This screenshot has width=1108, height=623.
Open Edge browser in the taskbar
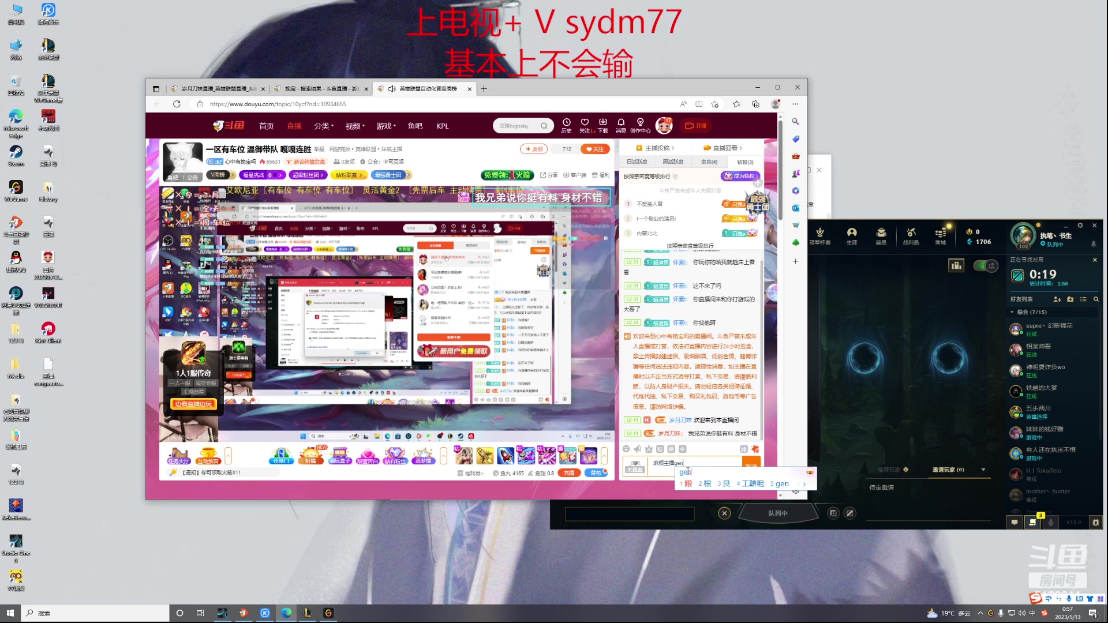tap(286, 613)
